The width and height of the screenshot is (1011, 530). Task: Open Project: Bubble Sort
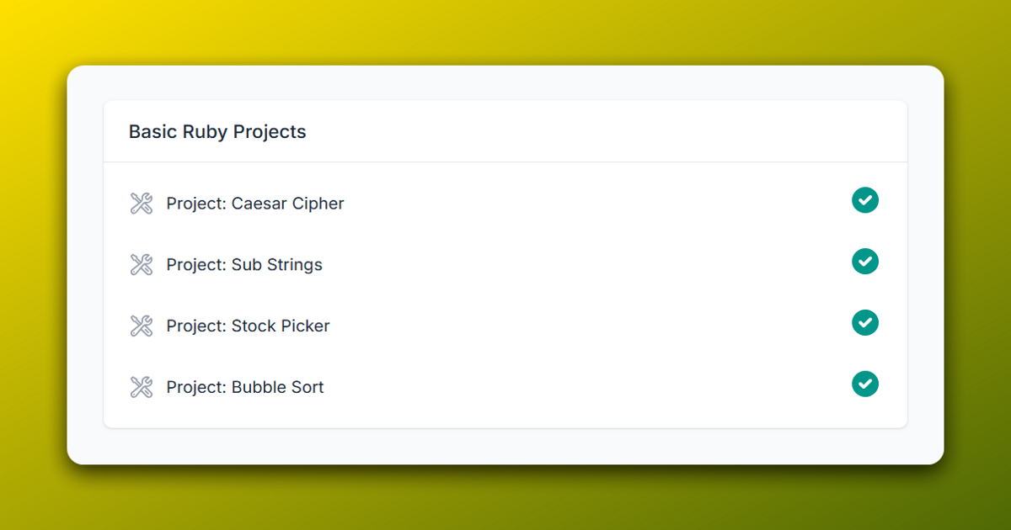(245, 387)
